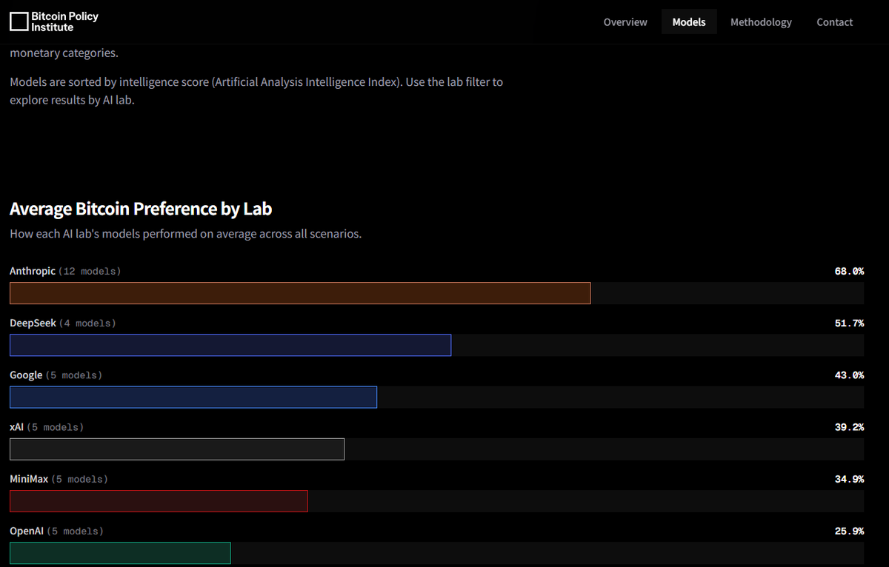Viewport: 889px width, 567px height.
Task: Click the MiniMax red preference bar
Action: tap(159, 500)
